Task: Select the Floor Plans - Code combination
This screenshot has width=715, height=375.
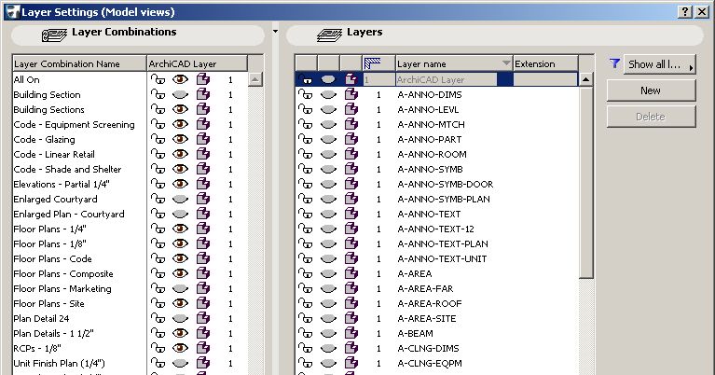Action: click(52, 258)
